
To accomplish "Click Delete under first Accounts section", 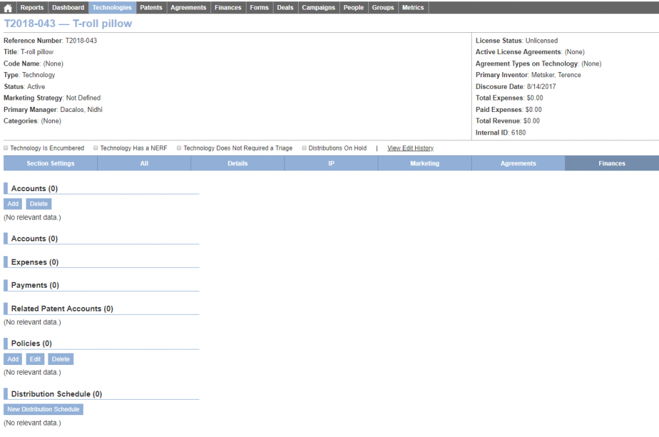I will coord(39,204).
